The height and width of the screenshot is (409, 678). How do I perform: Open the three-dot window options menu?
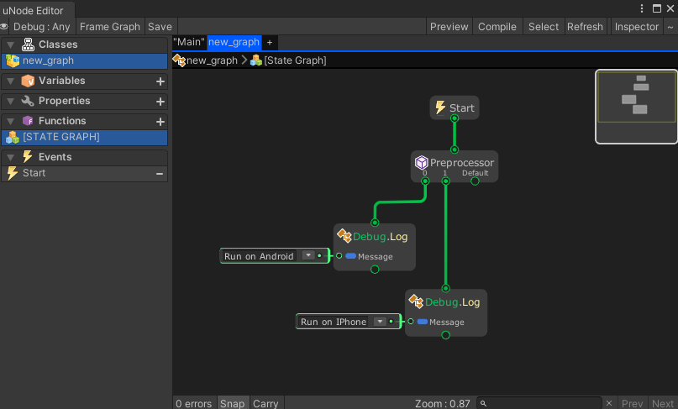pyautogui.click(x=642, y=8)
